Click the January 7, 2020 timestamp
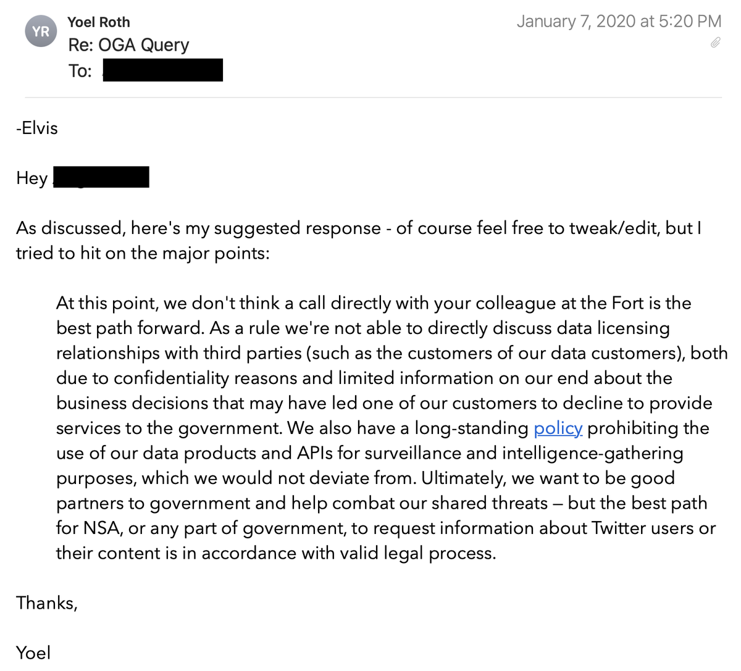This screenshot has height=671, width=741. tap(619, 22)
